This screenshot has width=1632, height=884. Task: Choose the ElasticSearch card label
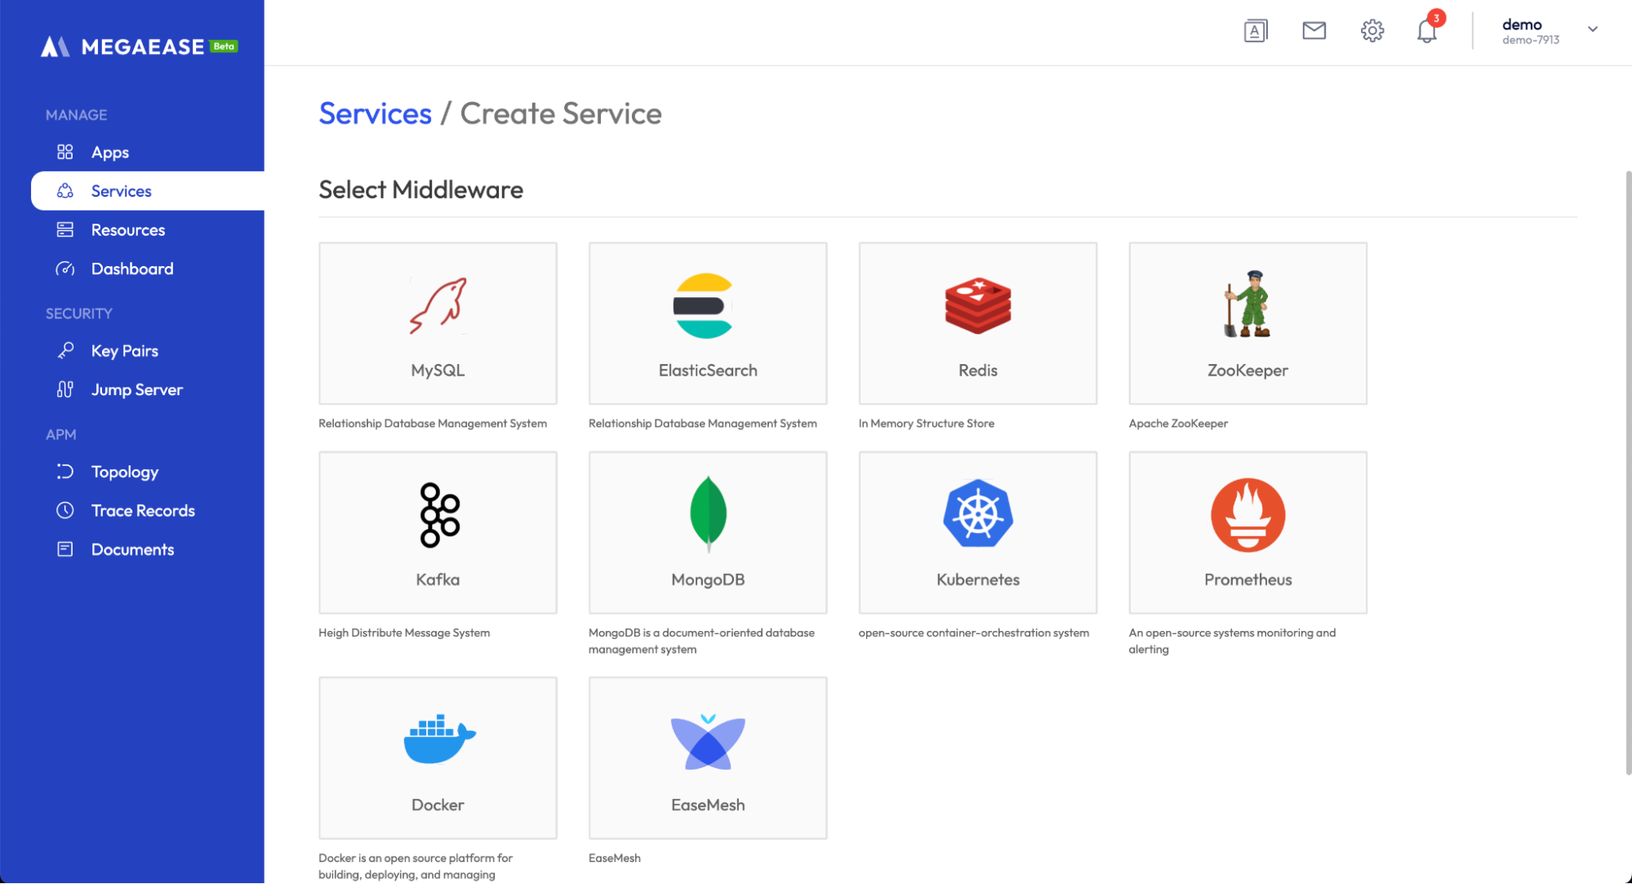[x=708, y=371]
